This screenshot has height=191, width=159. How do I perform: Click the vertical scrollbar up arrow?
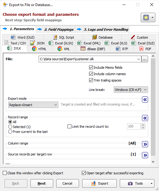[153, 56]
